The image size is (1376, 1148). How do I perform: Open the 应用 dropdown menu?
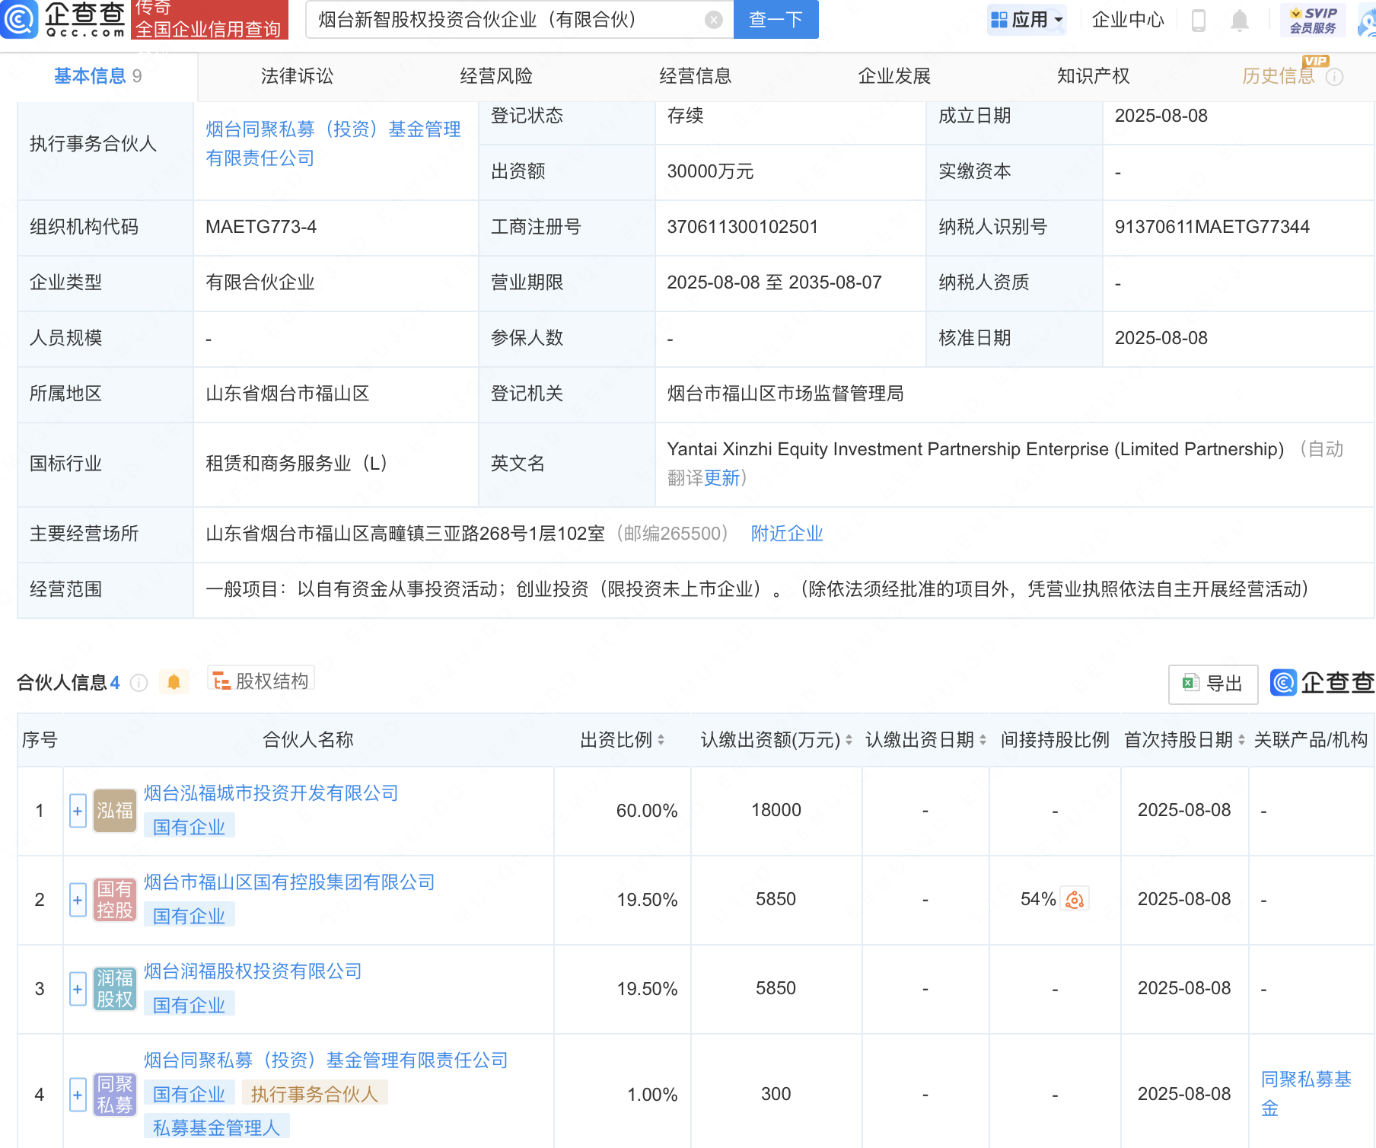(1027, 20)
